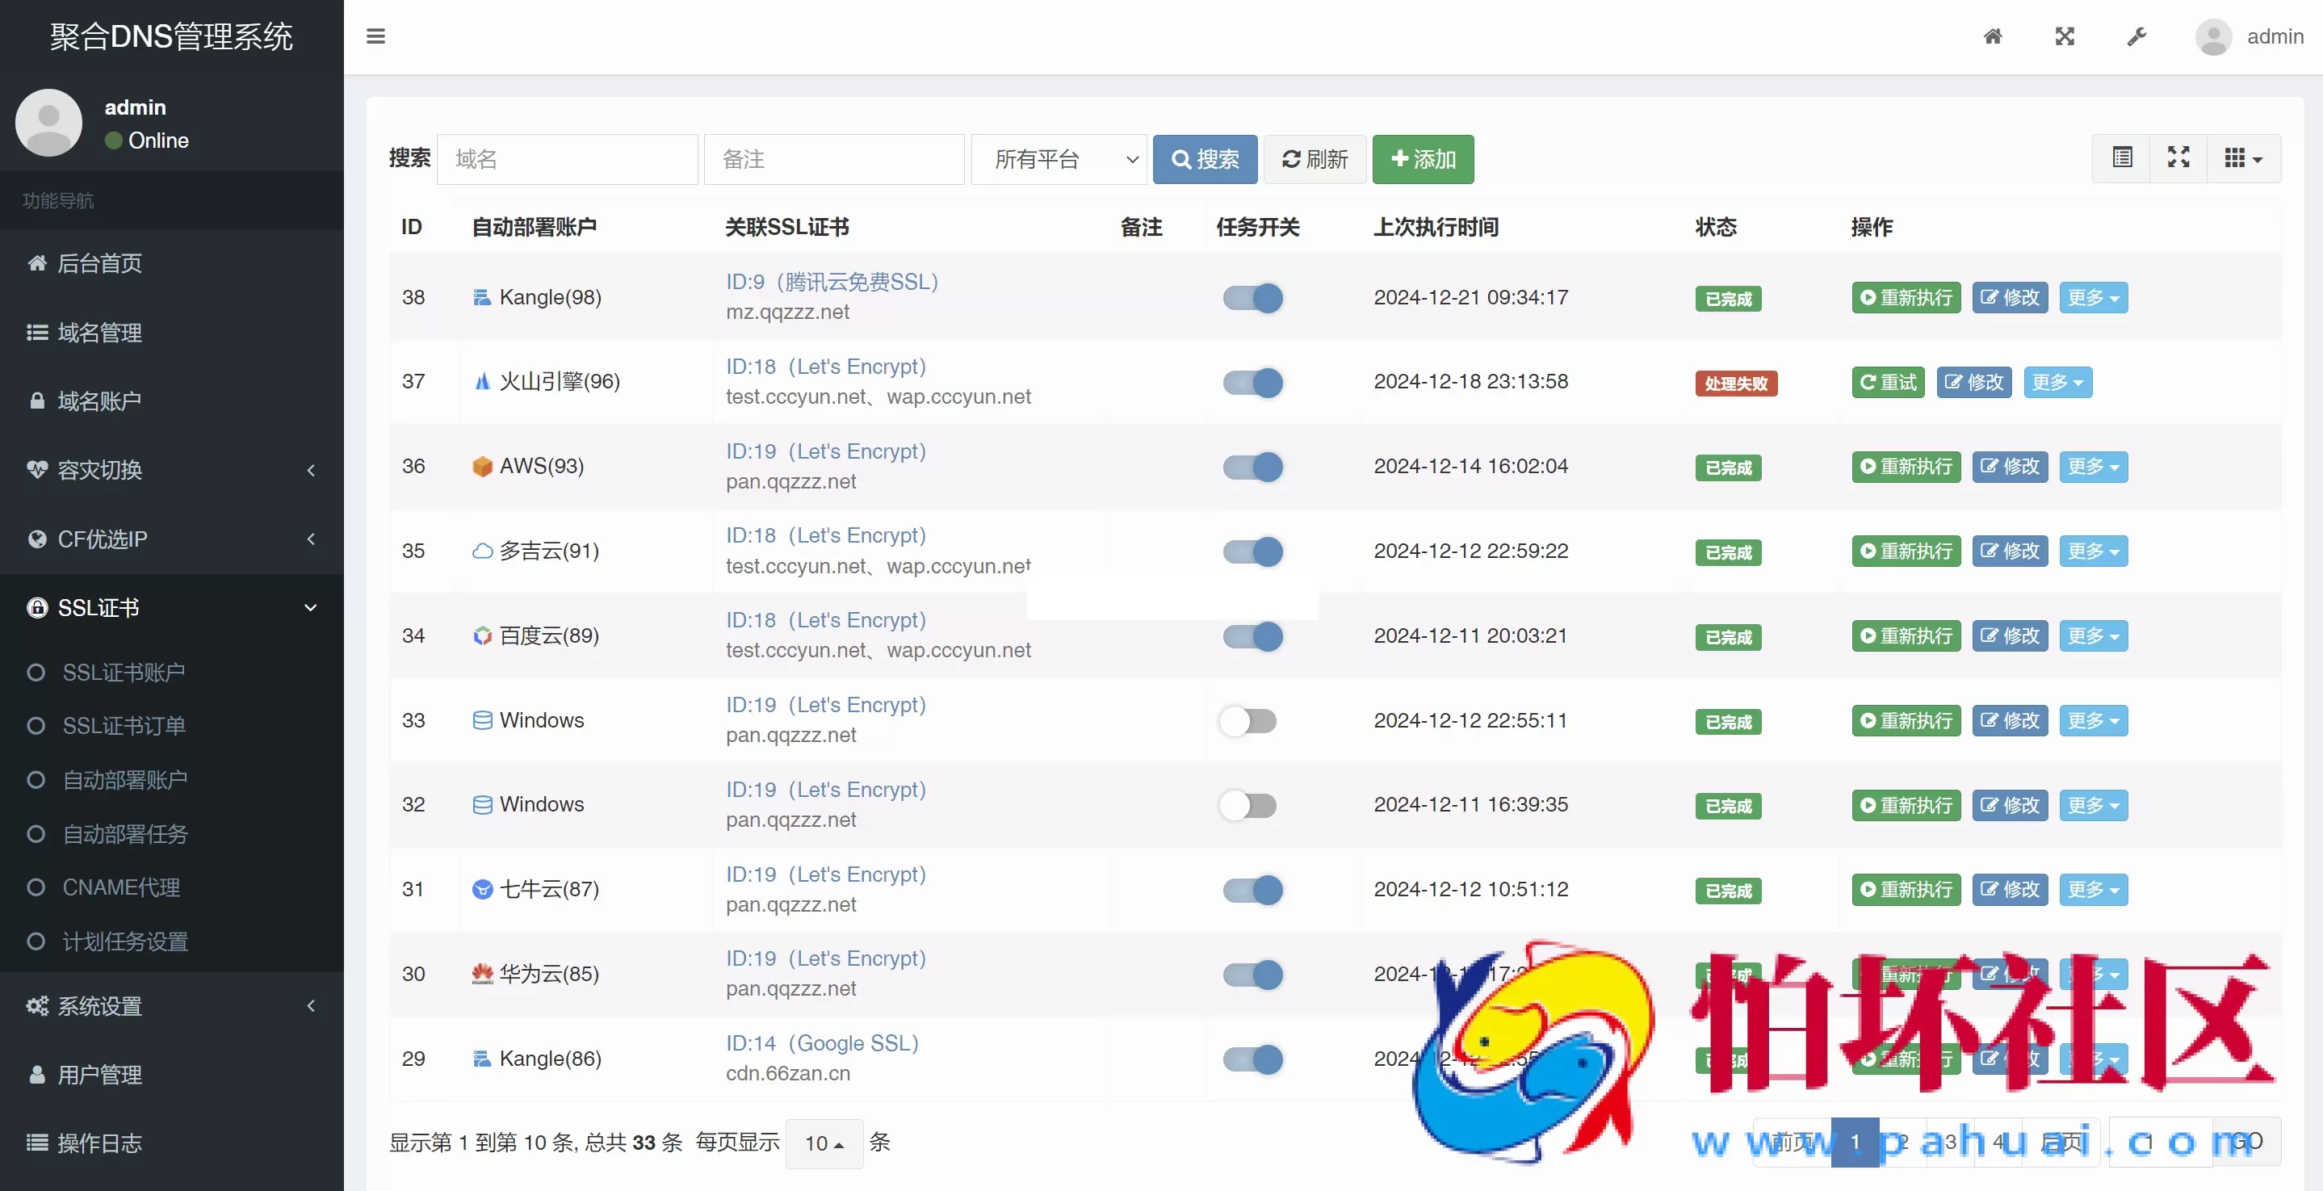Click the 域名 search input field

(x=567, y=159)
